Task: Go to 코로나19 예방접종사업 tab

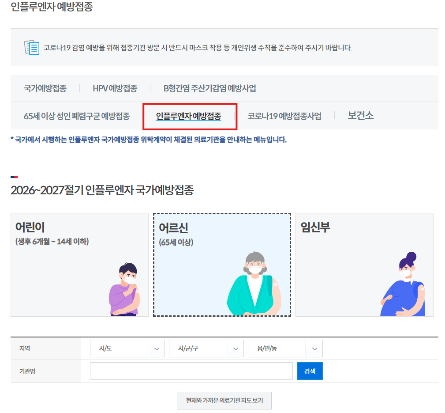Action: (284, 116)
